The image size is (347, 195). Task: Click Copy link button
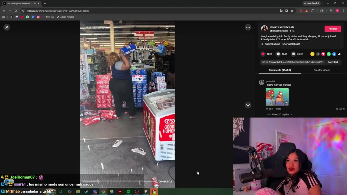click(333, 62)
